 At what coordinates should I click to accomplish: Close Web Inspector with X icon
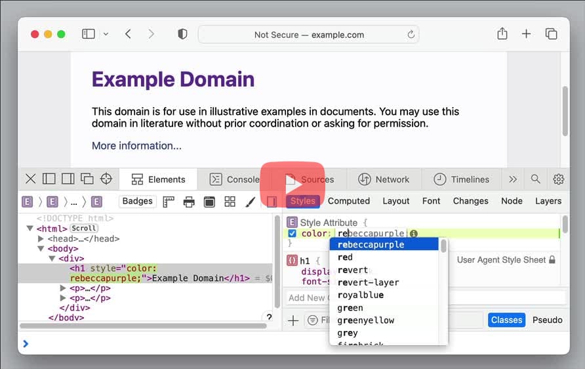pyautogui.click(x=31, y=179)
